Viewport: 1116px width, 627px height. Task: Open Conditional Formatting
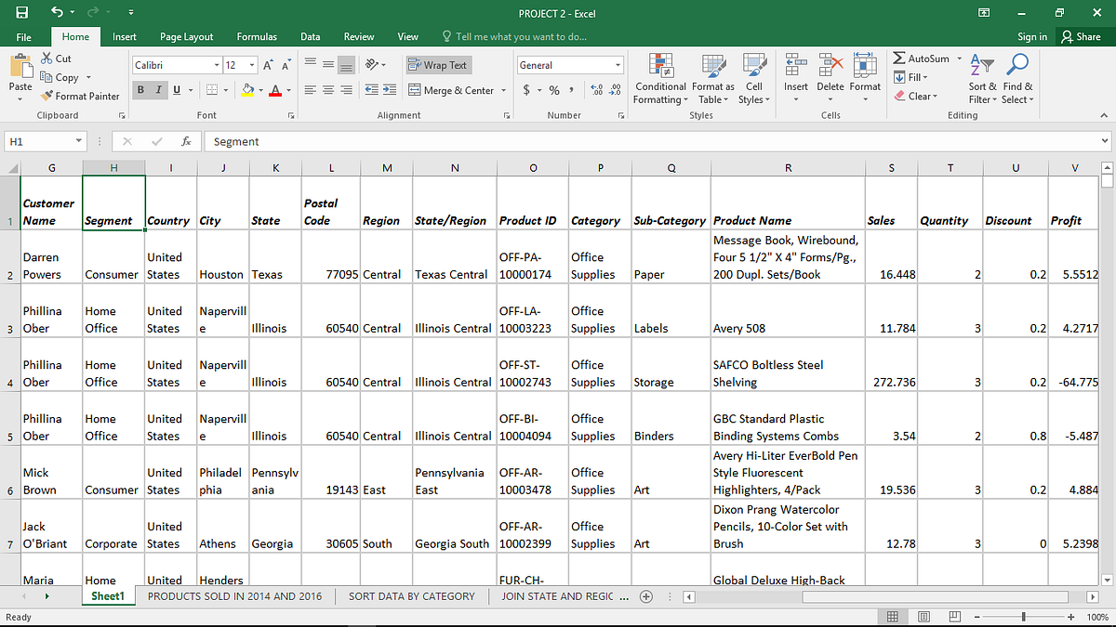click(660, 79)
